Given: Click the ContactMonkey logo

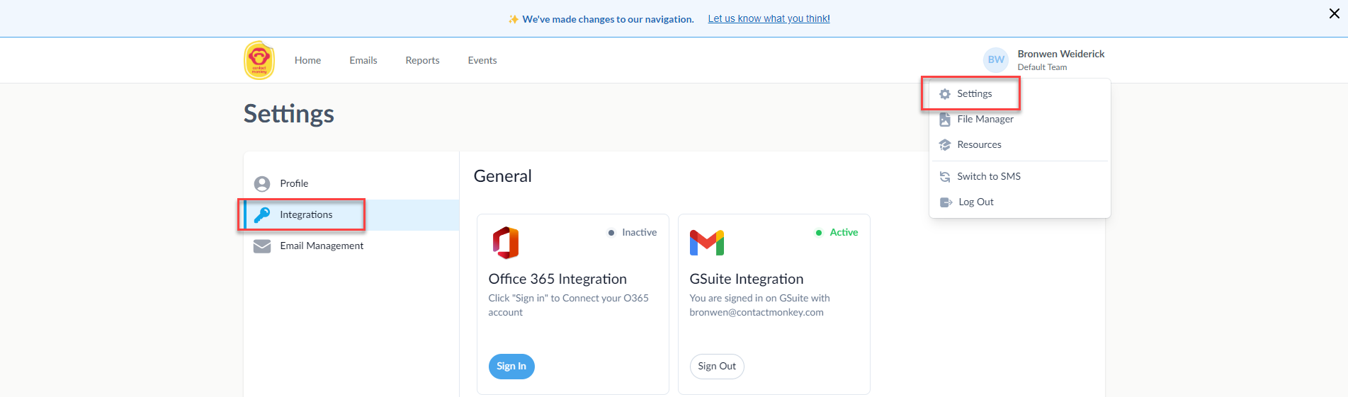Looking at the screenshot, I should point(259,60).
